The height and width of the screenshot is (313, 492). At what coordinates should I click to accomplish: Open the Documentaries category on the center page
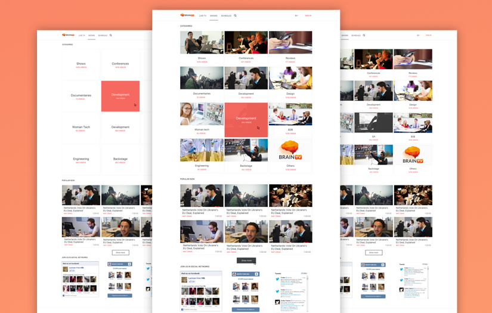point(202,83)
